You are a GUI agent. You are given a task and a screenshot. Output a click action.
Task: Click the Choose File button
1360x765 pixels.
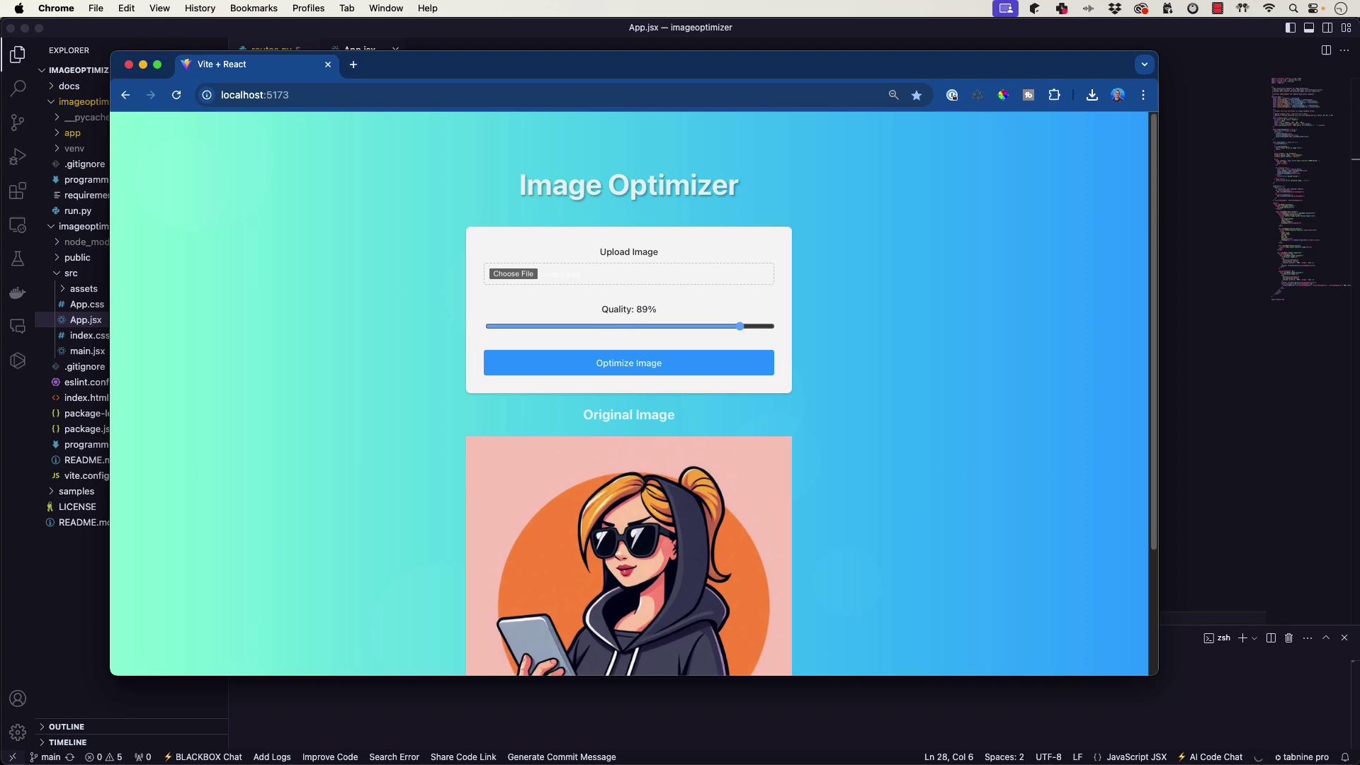click(x=513, y=274)
